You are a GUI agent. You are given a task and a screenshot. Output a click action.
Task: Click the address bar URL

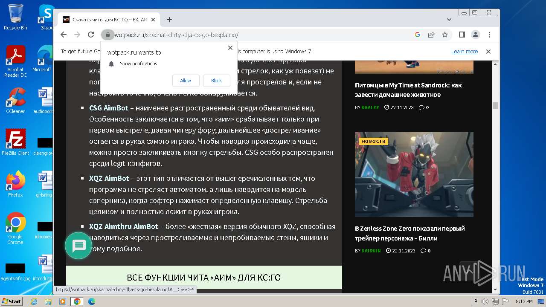coord(176,35)
